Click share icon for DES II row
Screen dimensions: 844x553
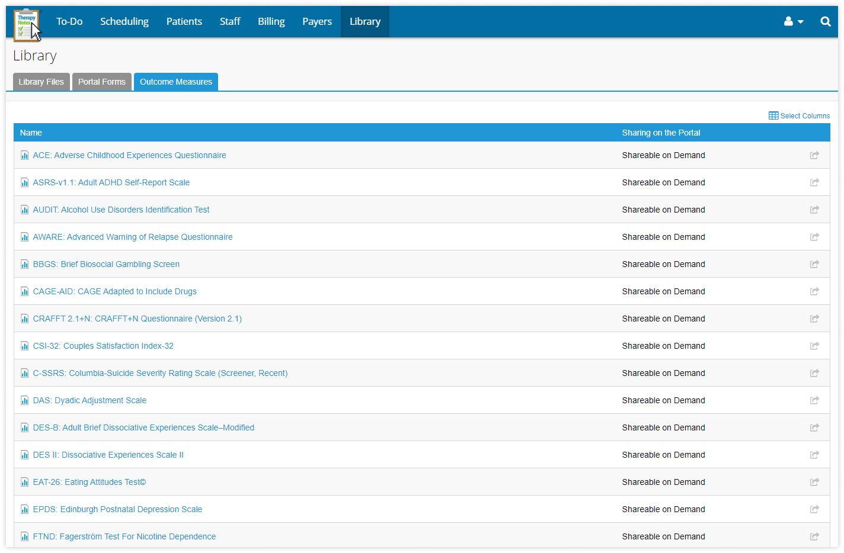click(814, 455)
